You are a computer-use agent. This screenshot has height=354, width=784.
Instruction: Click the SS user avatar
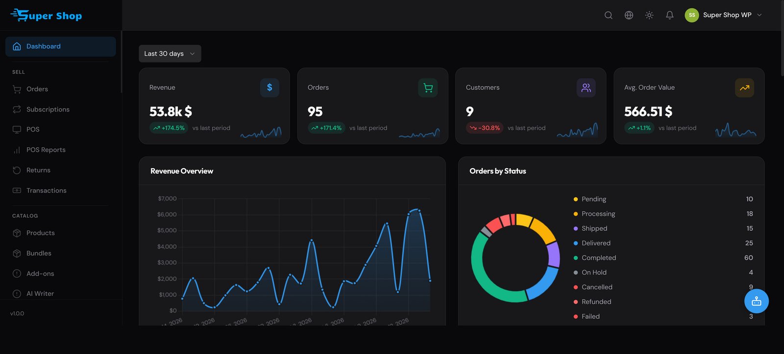coord(691,15)
